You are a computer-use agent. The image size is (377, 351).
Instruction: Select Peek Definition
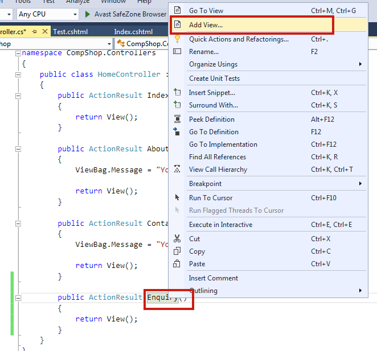tap(268, 119)
